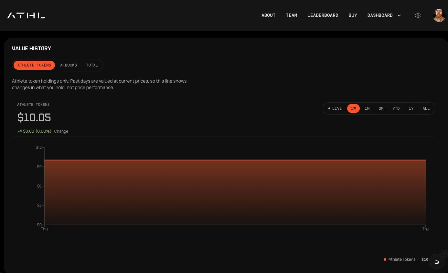Select the Athlete Tokens tab

34,65
